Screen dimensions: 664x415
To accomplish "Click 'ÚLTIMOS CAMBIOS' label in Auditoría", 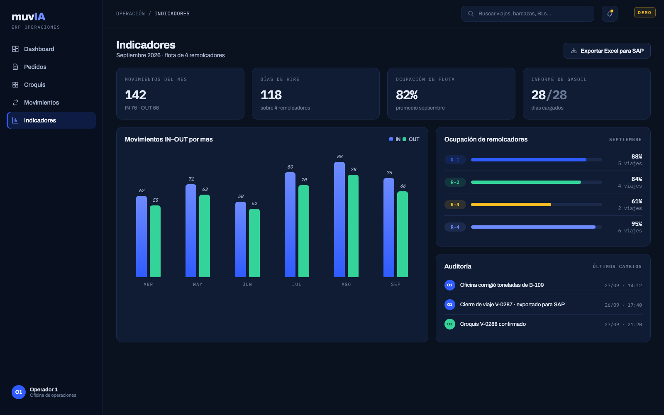I will 617,266.
